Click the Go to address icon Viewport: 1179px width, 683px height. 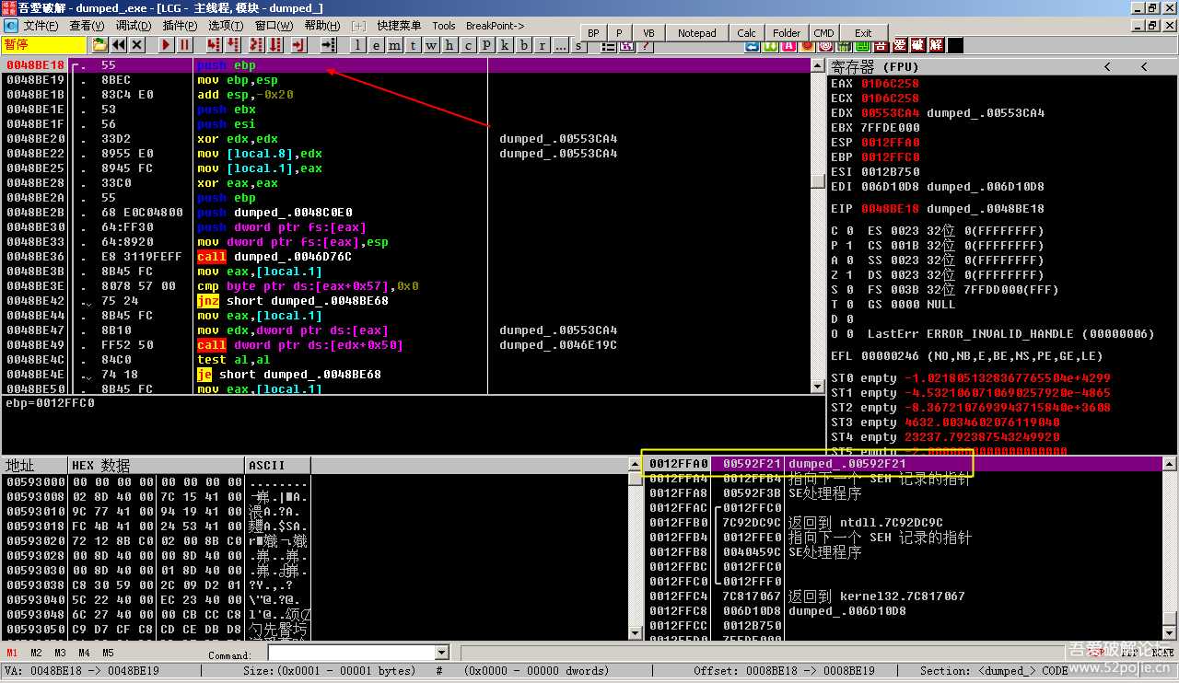pos(328,45)
